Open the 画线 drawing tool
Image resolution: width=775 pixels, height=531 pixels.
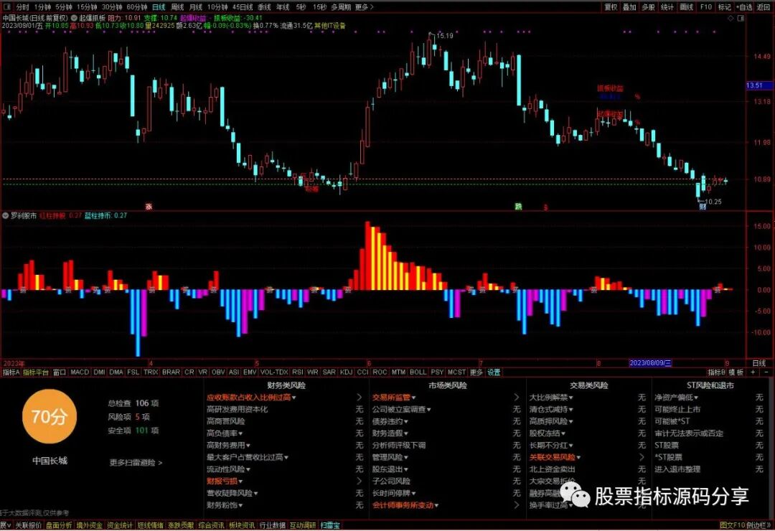[x=686, y=7]
